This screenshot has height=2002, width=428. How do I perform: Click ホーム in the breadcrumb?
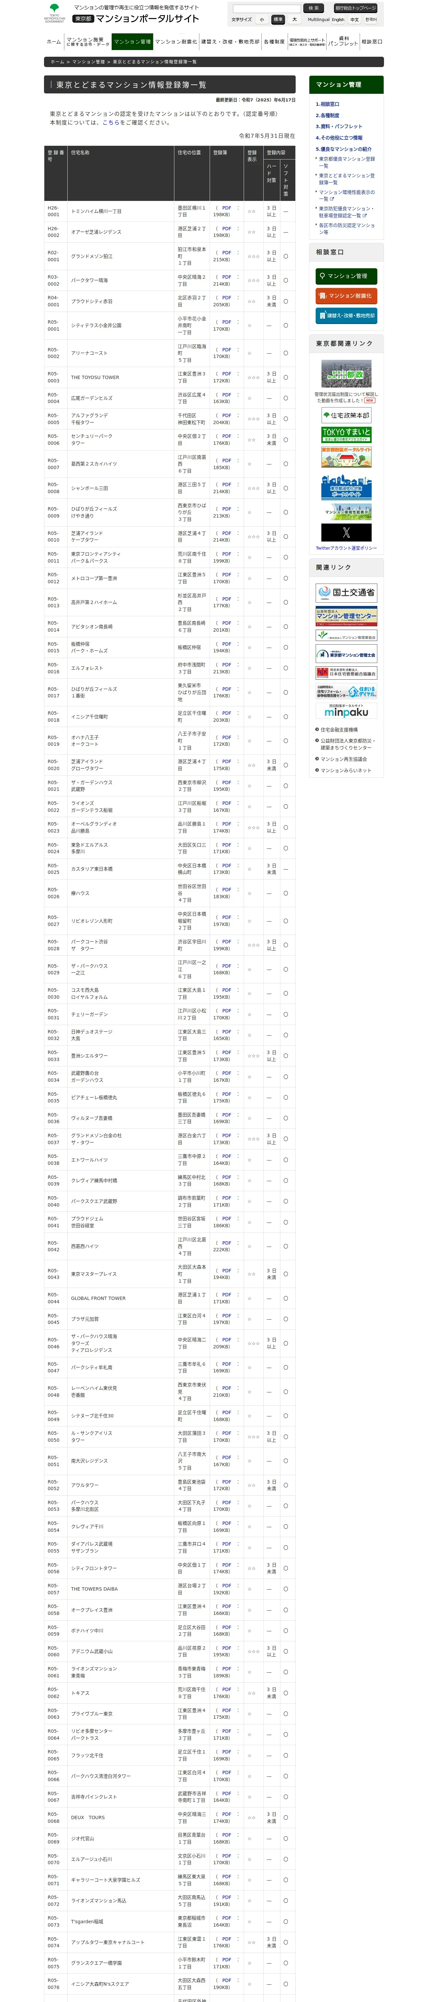tap(57, 61)
